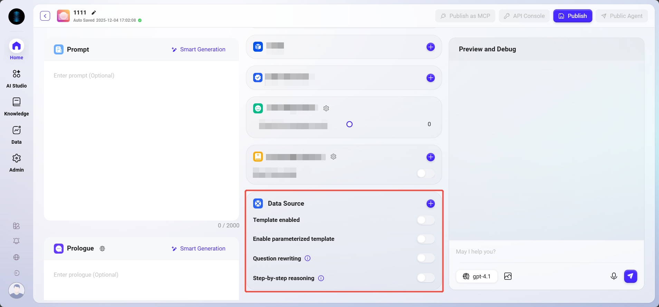
Task: Click Smart Generation for Prompt
Action: pyautogui.click(x=199, y=50)
